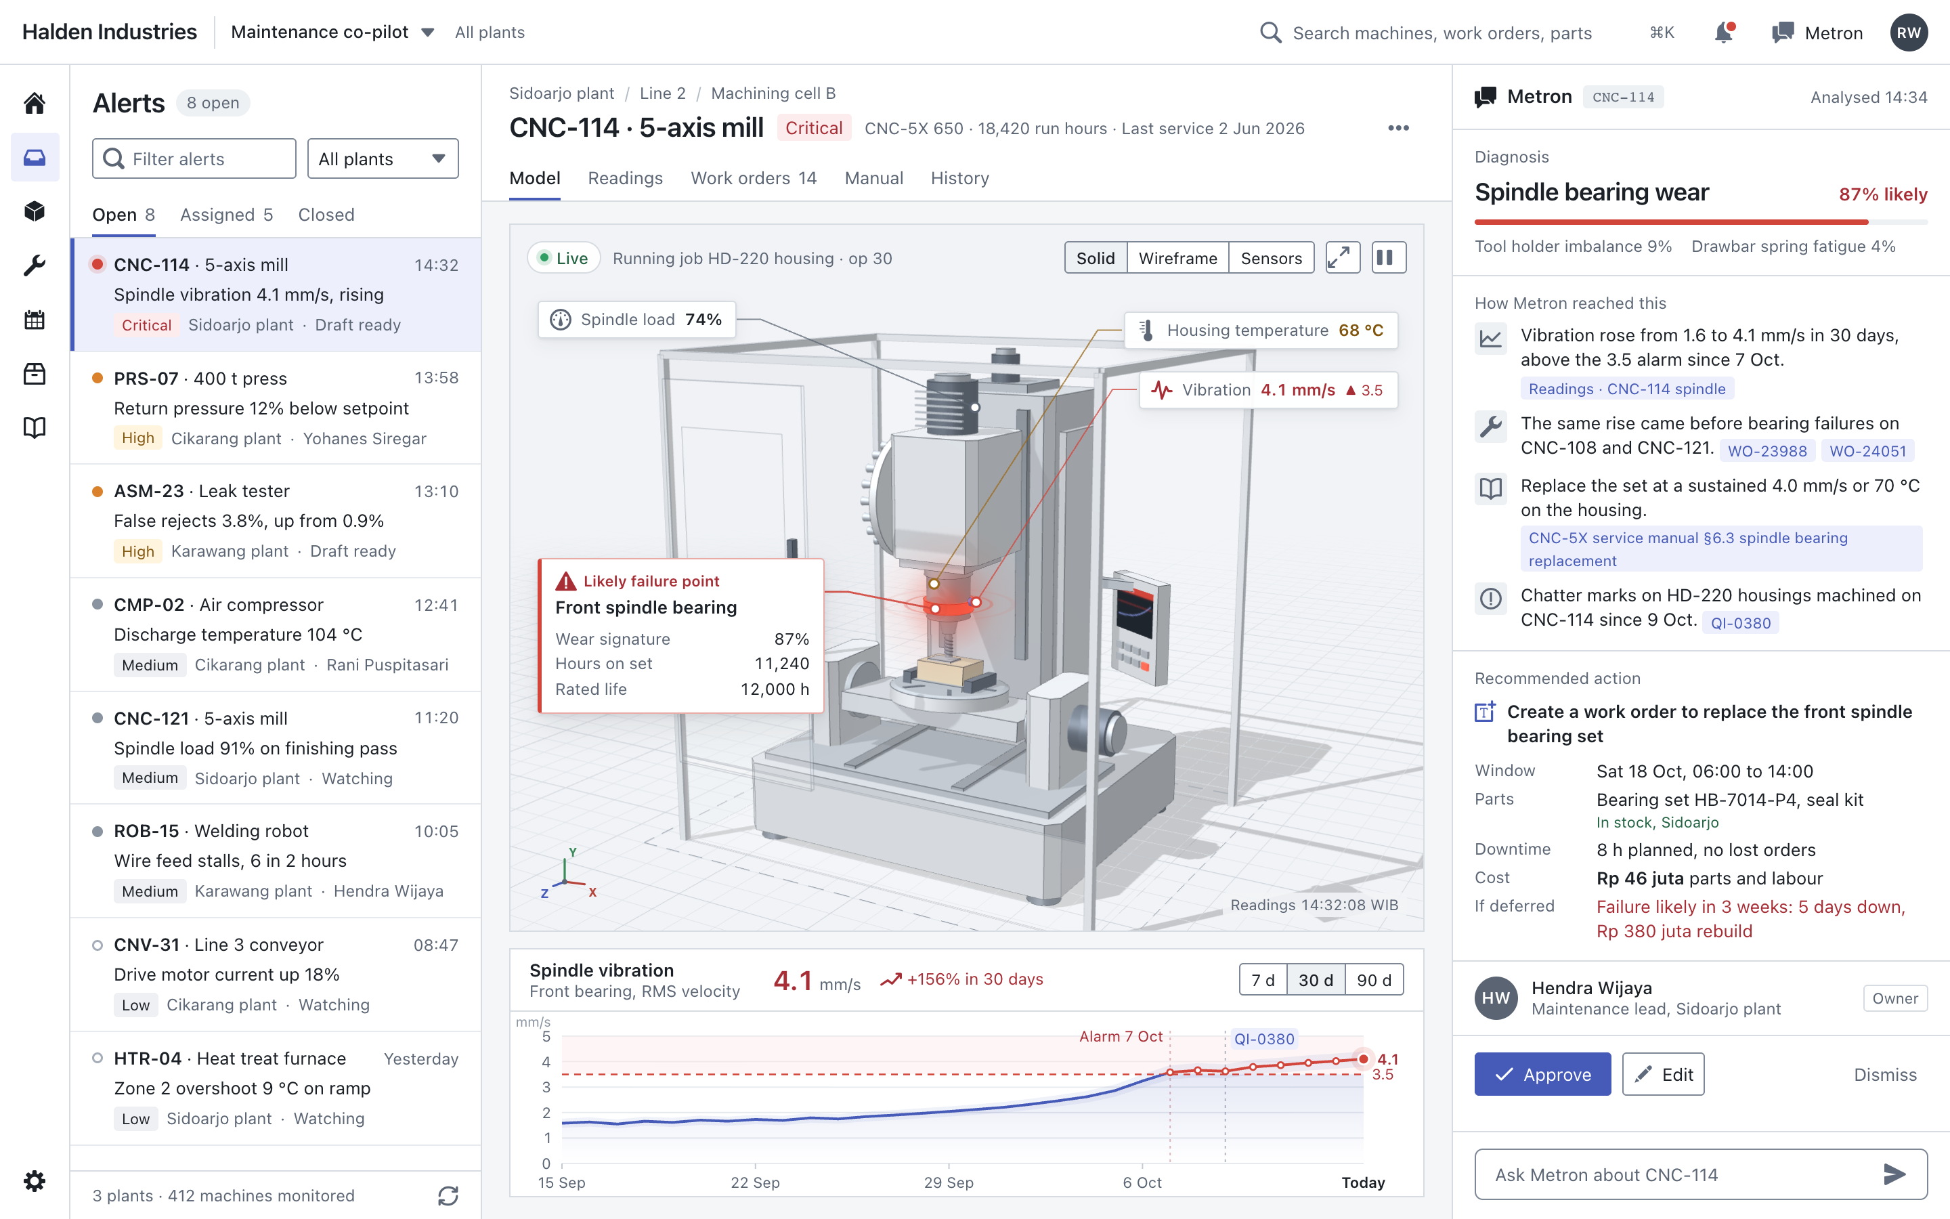Open the ASM-23 Leak tester alert

[x=276, y=521]
